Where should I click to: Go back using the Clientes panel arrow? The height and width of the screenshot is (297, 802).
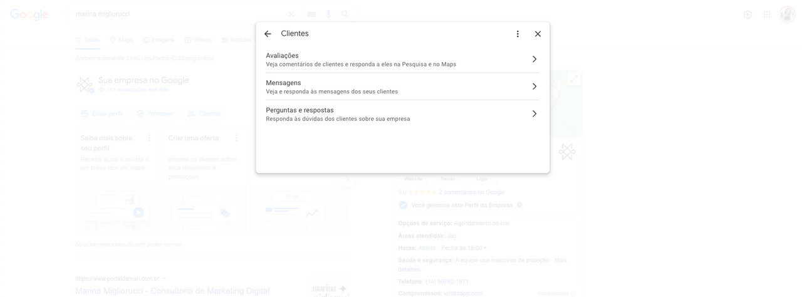tap(268, 34)
